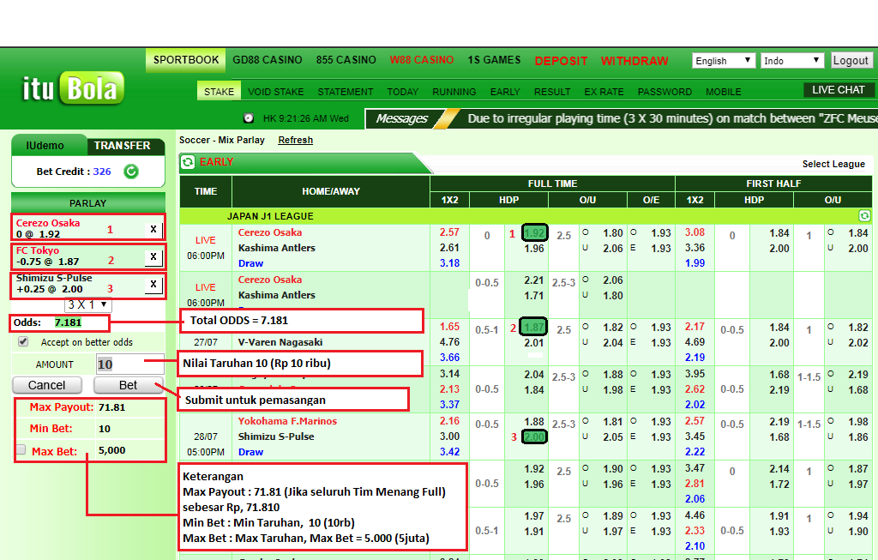Open the GD88 CASINO tab

click(268, 60)
